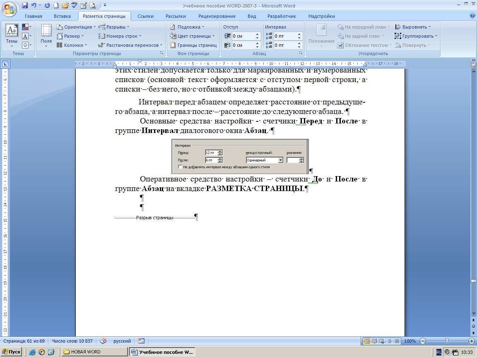Switch to the Вид tab

point(252,16)
